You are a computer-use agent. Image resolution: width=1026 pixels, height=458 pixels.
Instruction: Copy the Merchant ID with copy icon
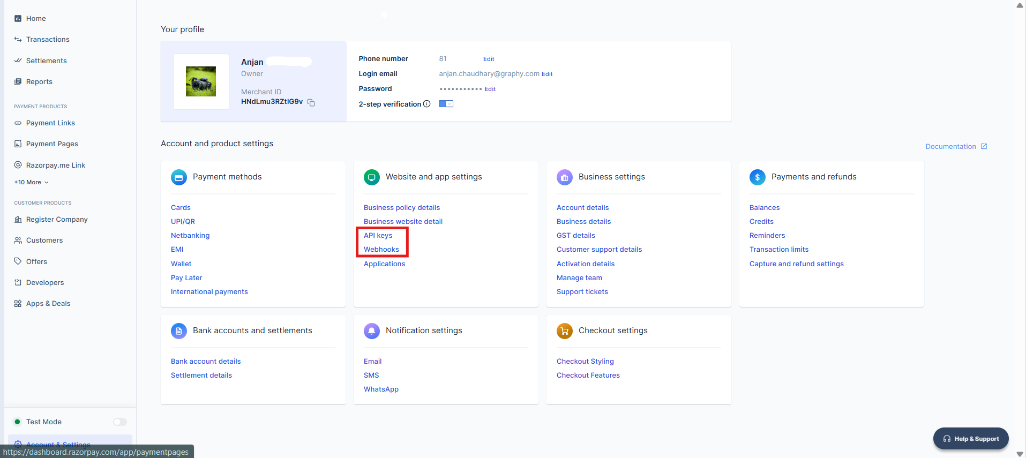(311, 102)
